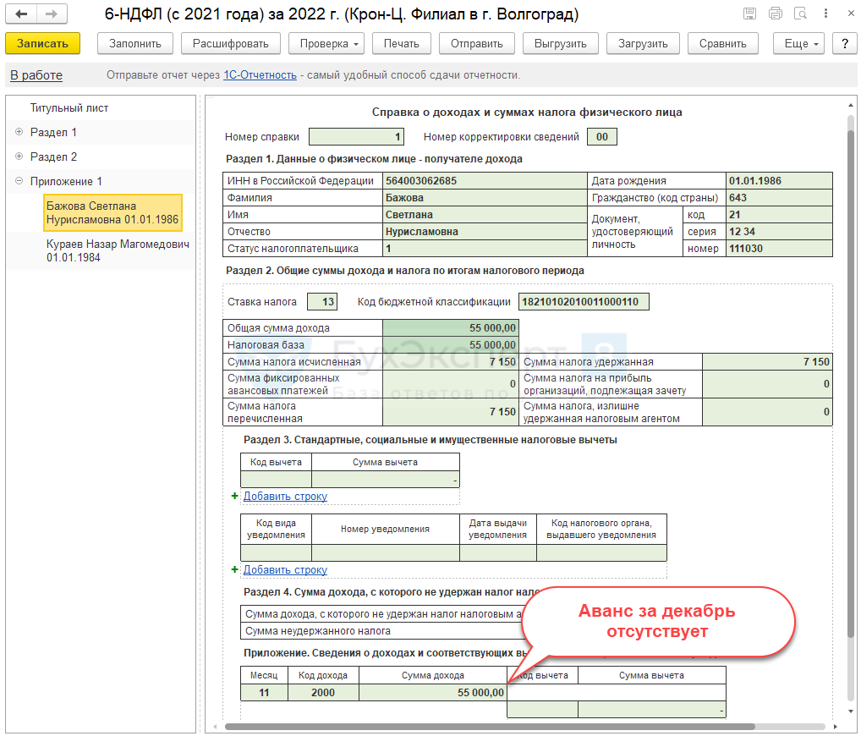Click the Номер справки field

pos(356,137)
